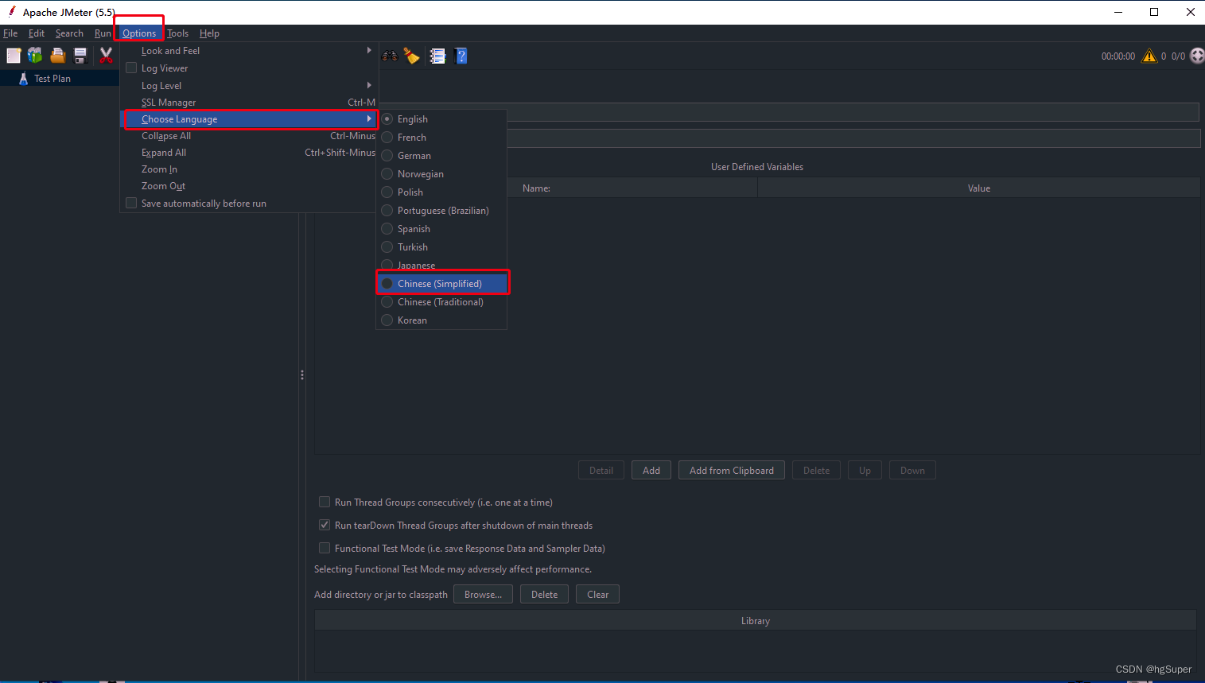
Task: Open the Tools menu
Action: tap(178, 33)
